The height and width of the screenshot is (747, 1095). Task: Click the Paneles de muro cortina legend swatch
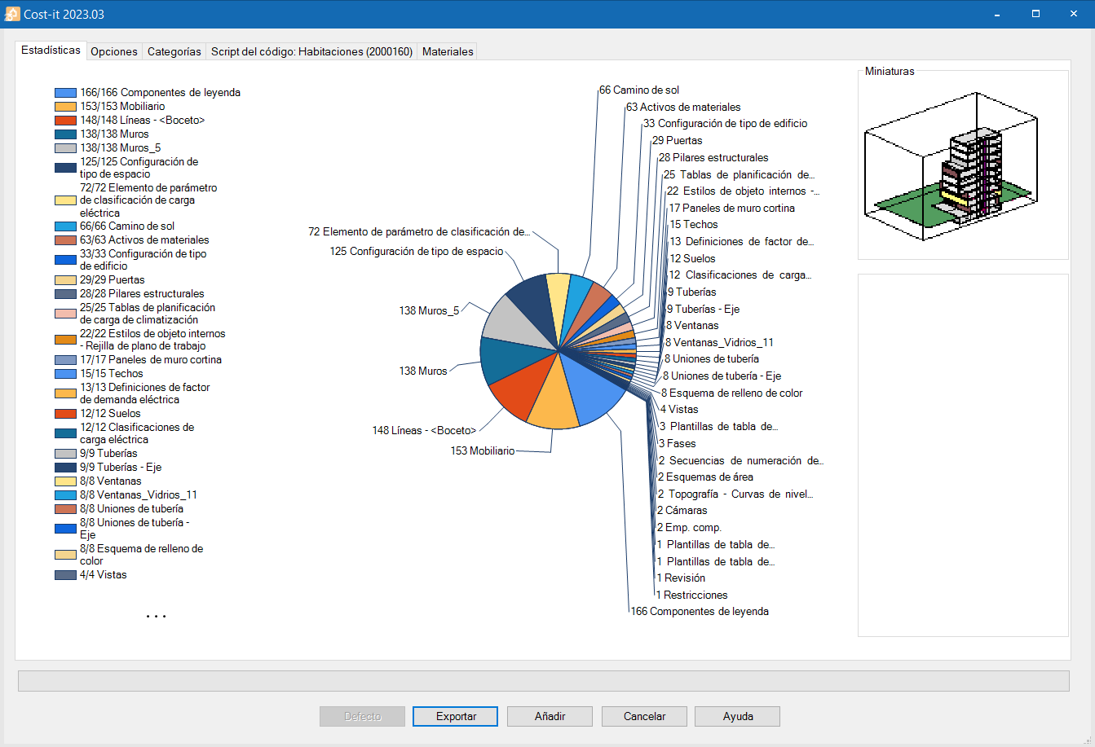(x=66, y=359)
